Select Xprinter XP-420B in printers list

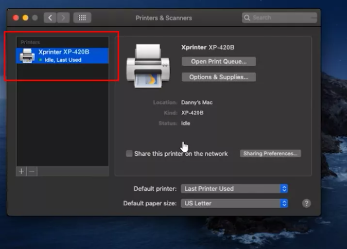pos(63,56)
